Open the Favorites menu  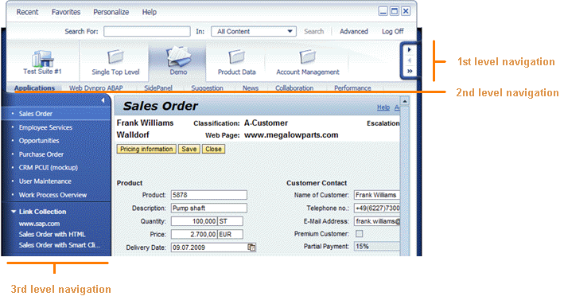pyautogui.click(x=66, y=12)
